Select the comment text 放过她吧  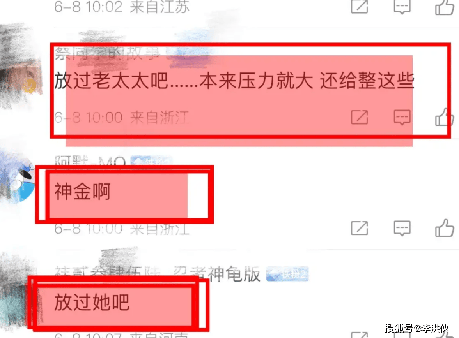[92, 302]
